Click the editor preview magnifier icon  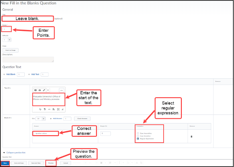click(54, 109)
